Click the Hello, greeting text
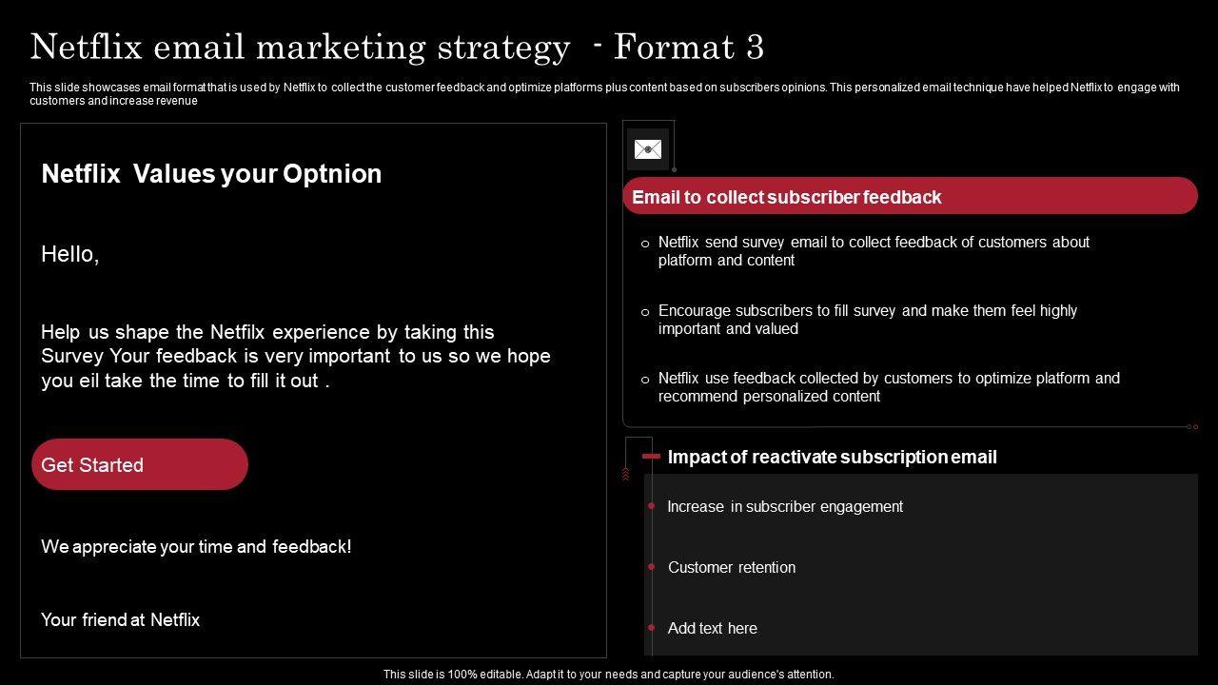Image resolution: width=1218 pixels, height=685 pixels. 70,254
